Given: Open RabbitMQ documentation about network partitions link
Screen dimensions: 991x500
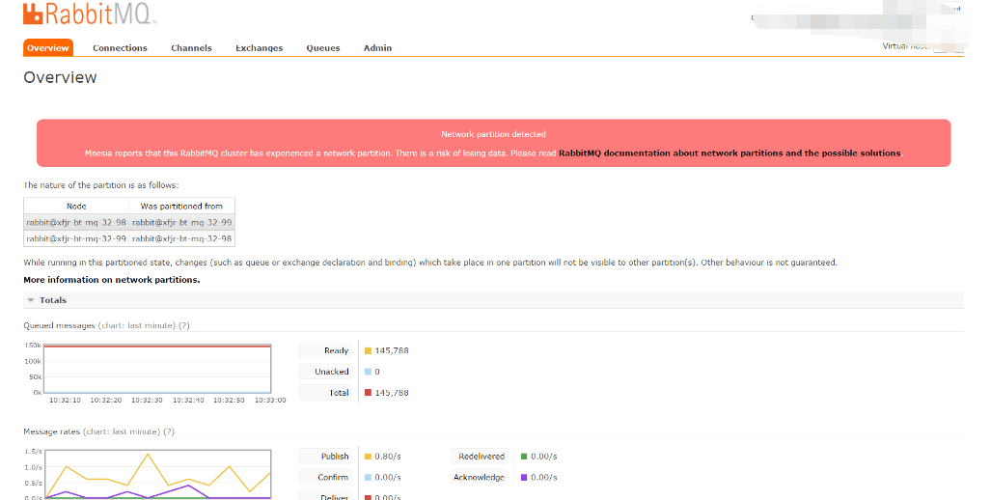Looking at the screenshot, I should click(x=729, y=153).
